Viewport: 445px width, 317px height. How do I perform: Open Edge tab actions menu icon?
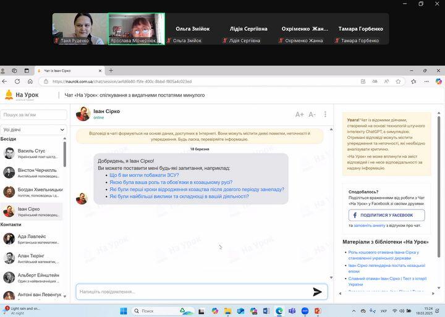(x=27, y=70)
